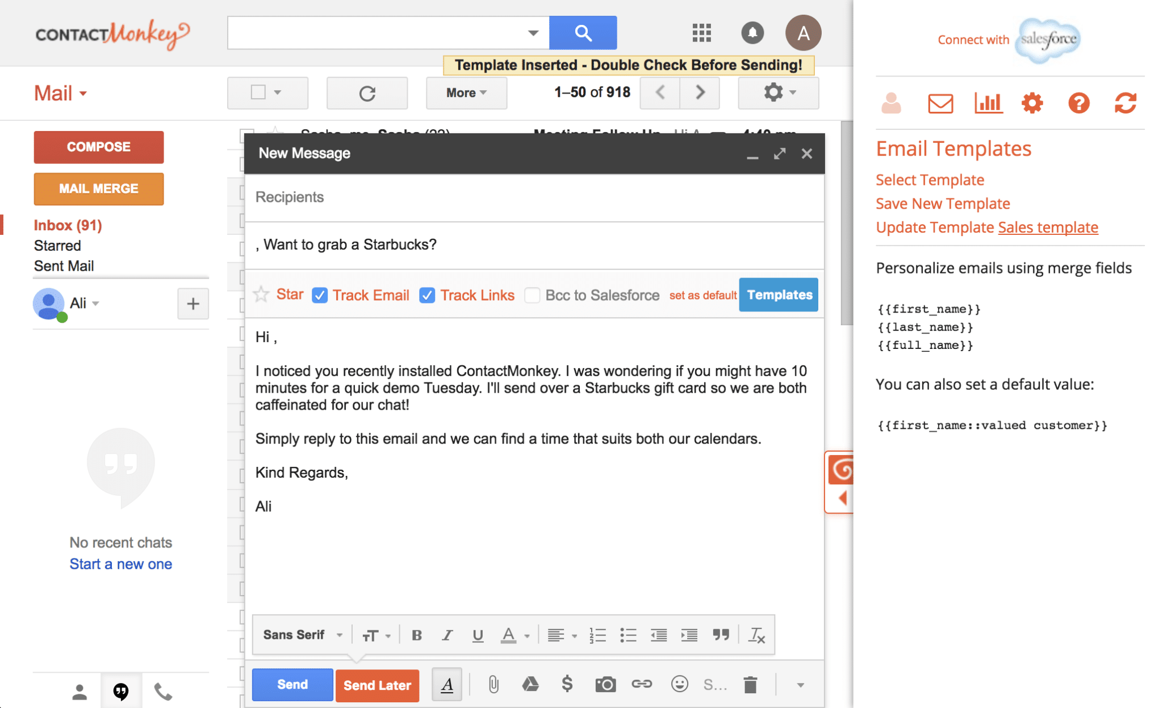
Task: Insert a numbered list
Action: 597,635
